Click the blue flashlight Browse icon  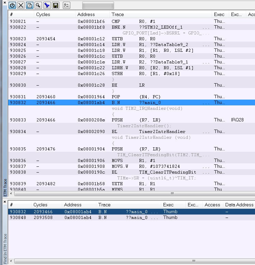tap(47, 5)
